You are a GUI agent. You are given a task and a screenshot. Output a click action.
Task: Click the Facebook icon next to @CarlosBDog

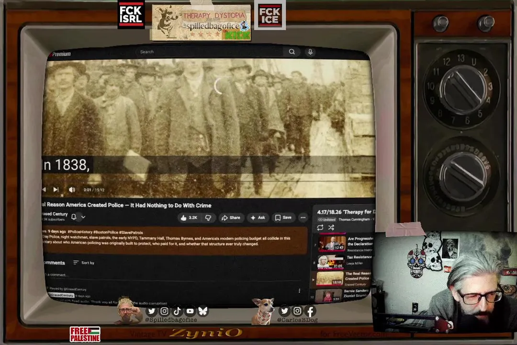coord(310,311)
